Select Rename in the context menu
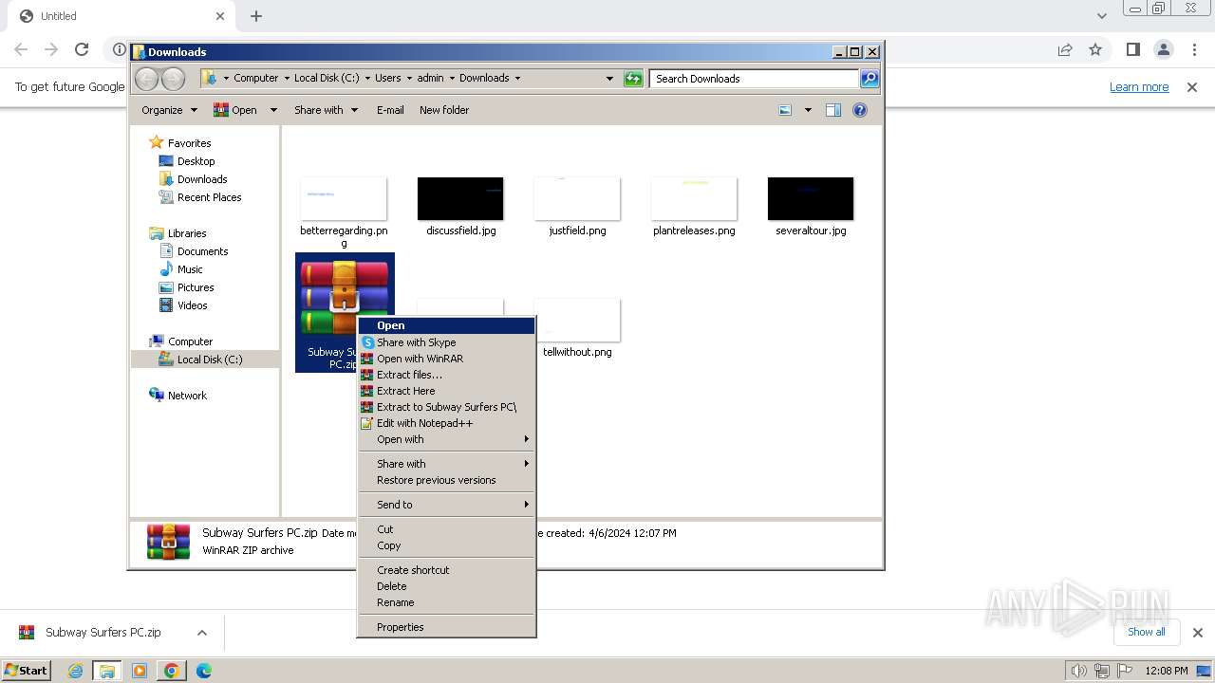 pyautogui.click(x=446, y=602)
